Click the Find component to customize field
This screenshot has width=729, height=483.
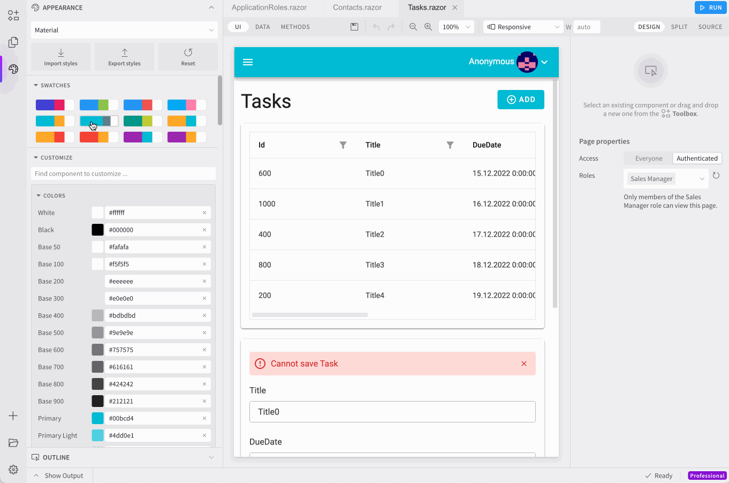click(x=123, y=173)
